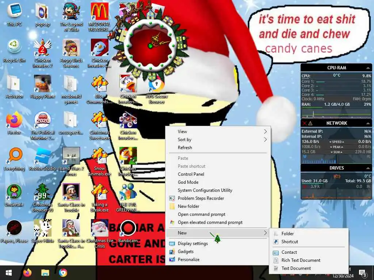Open the This PC desktop icon

[x=14, y=14]
